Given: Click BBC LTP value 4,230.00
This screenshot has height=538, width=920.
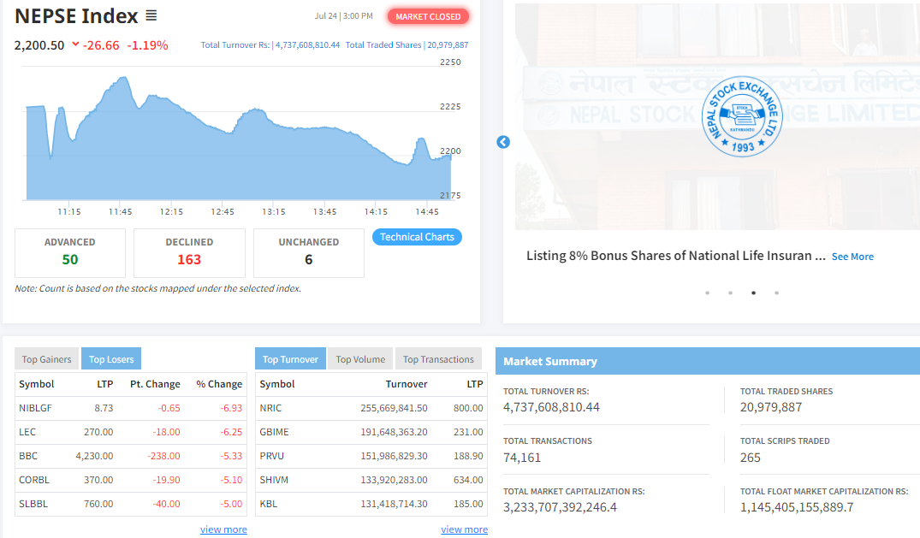Looking at the screenshot, I should click(94, 456).
